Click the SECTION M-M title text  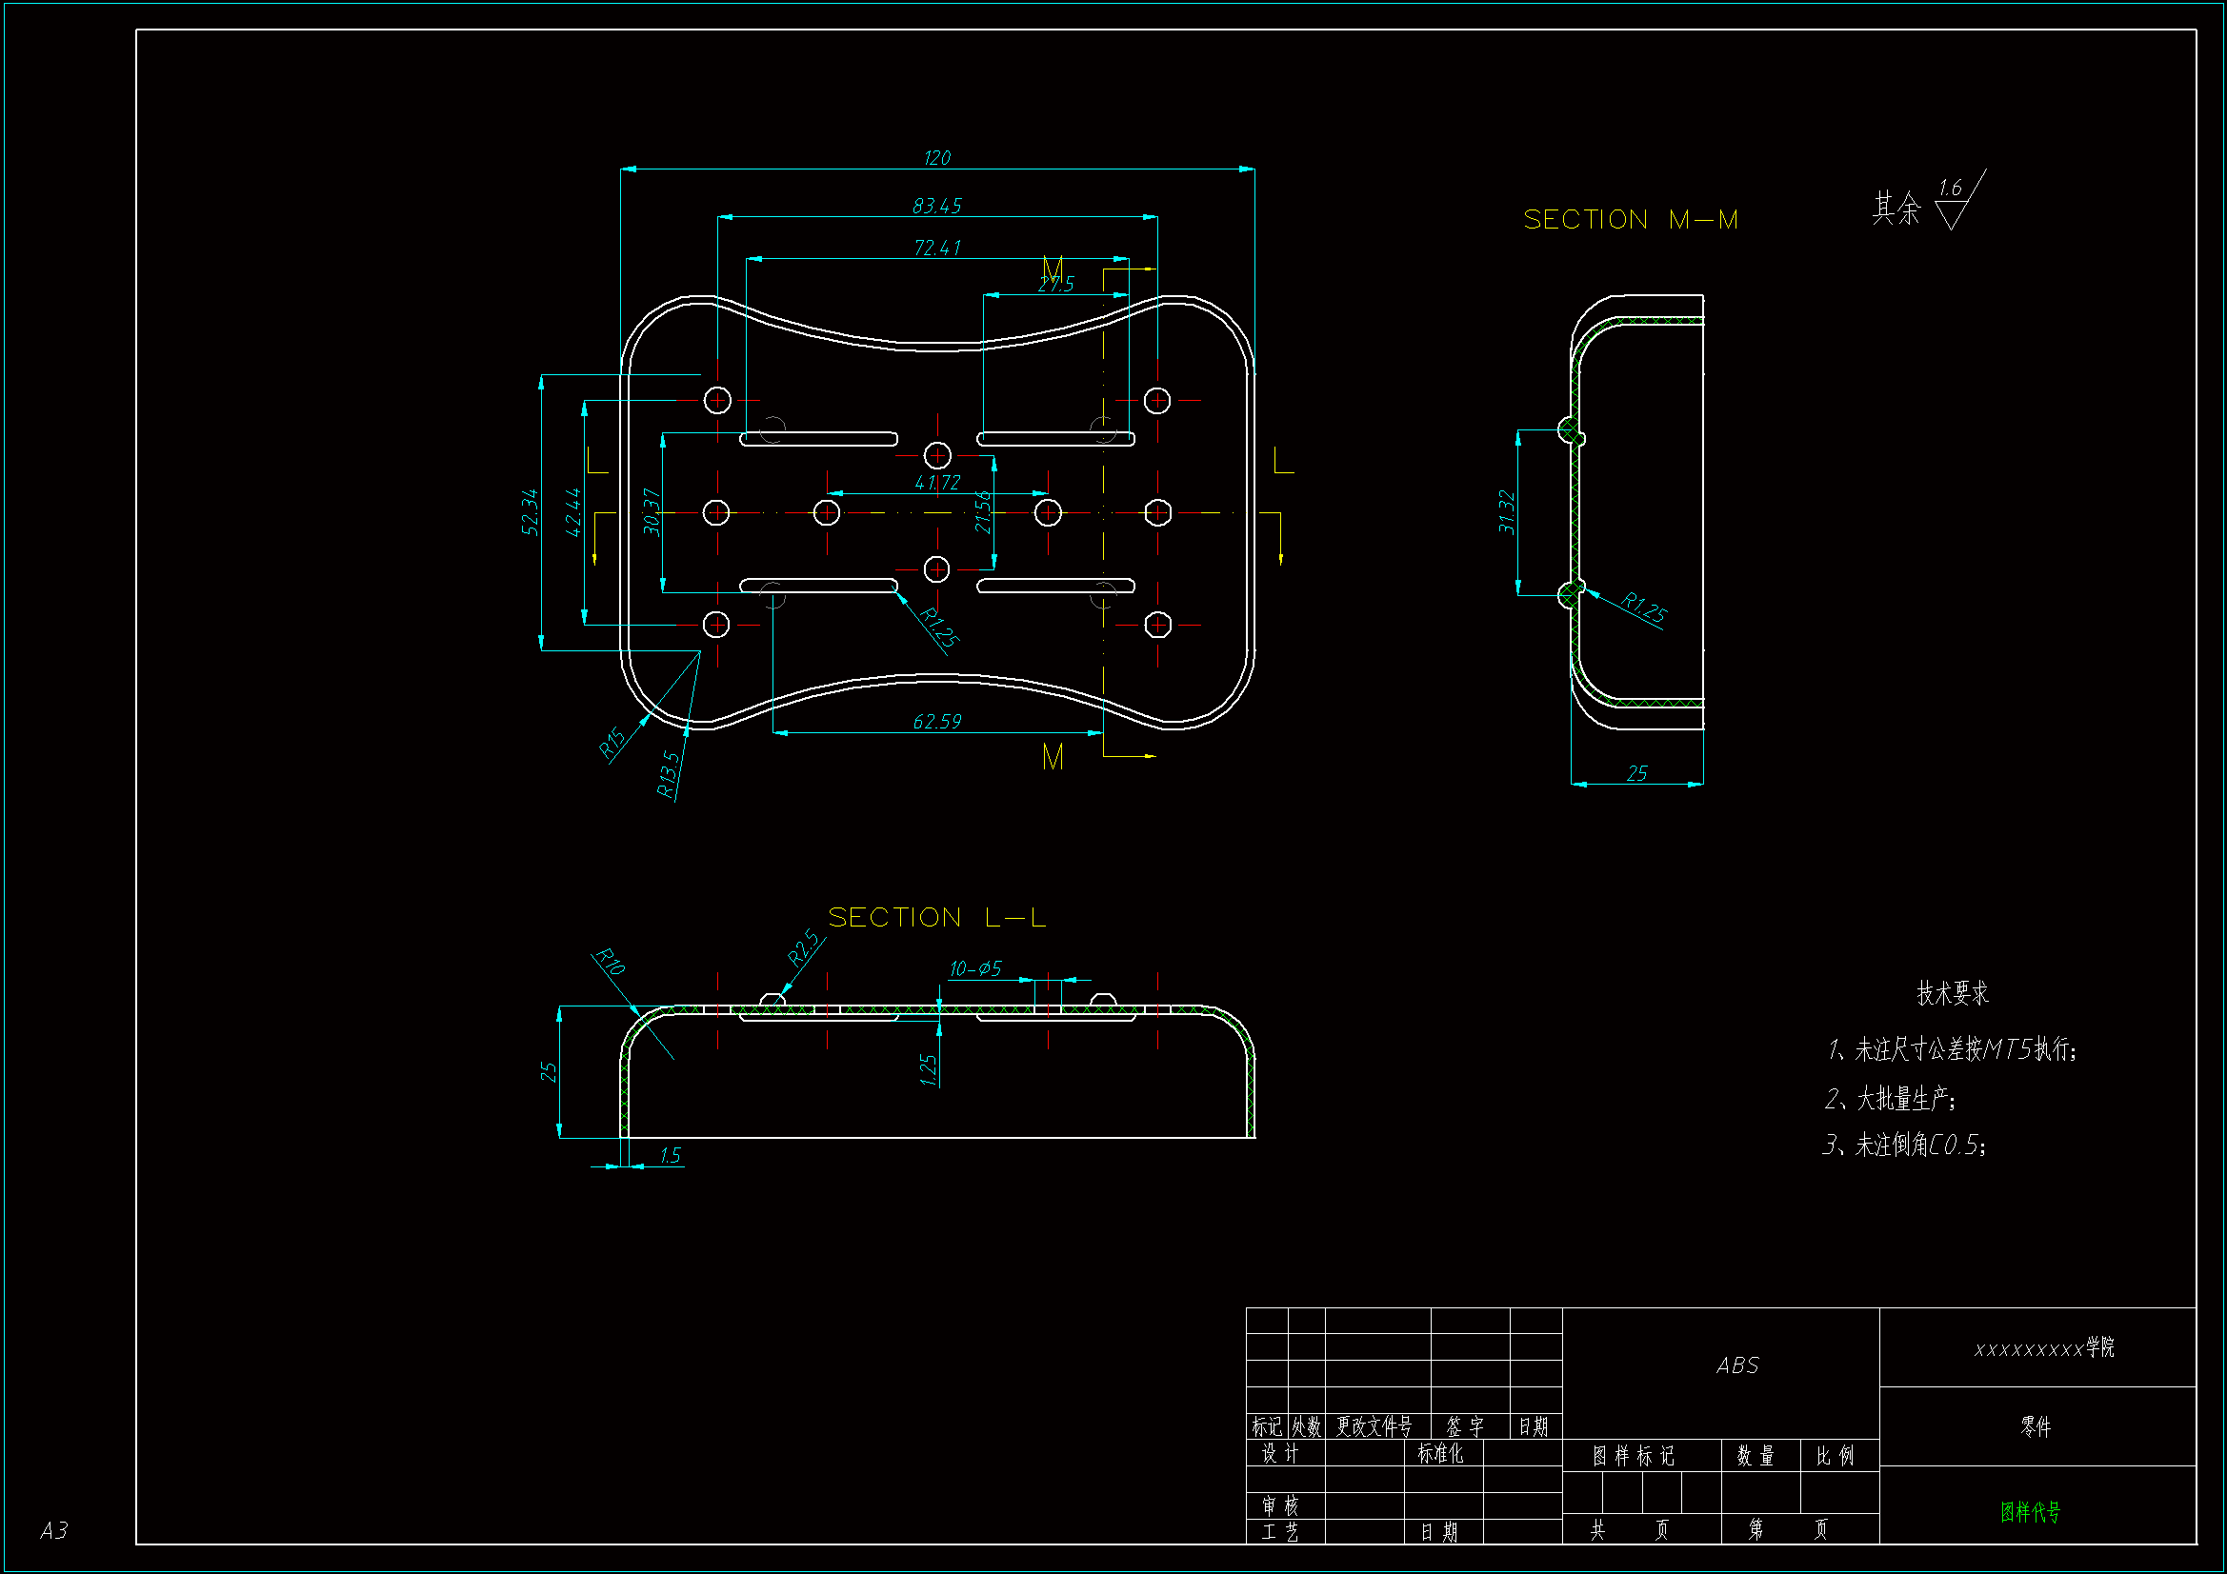click(1630, 220)
